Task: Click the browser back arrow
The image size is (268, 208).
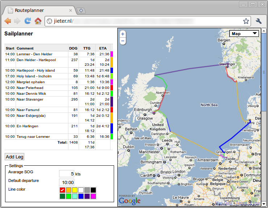Action: [8, 21]
